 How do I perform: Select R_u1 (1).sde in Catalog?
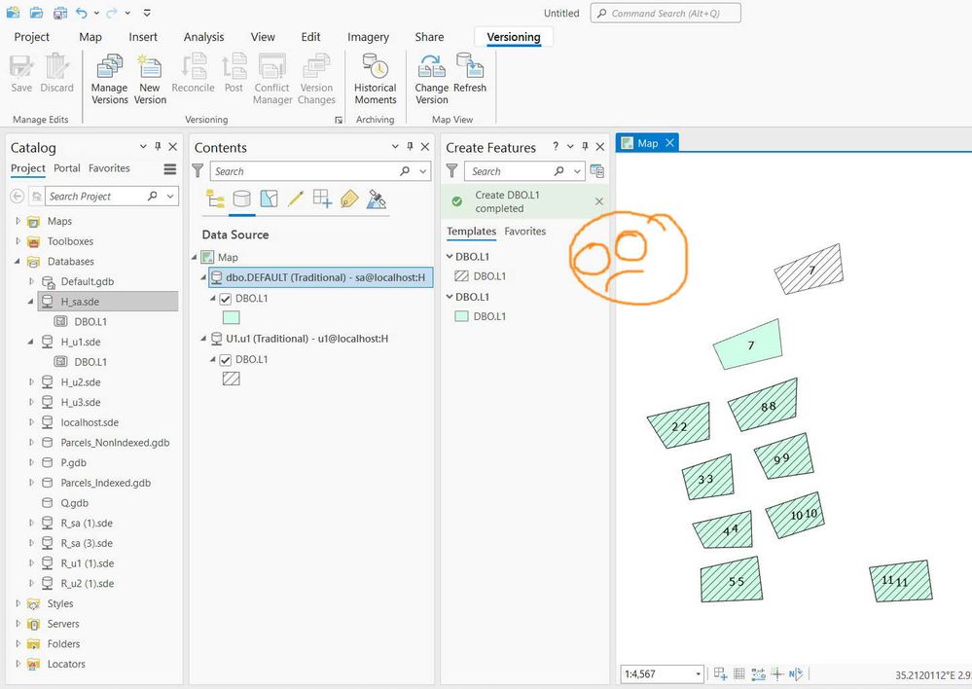[x=88, y=563]
